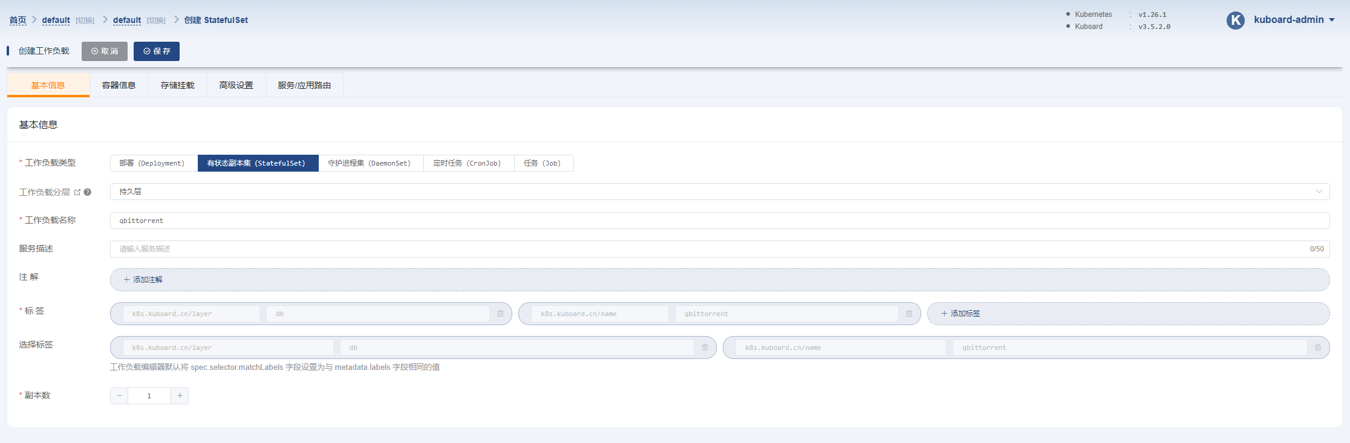1350x443 pixels.
Task: Switch to 容器信息 tab
Action: [119, 85]
